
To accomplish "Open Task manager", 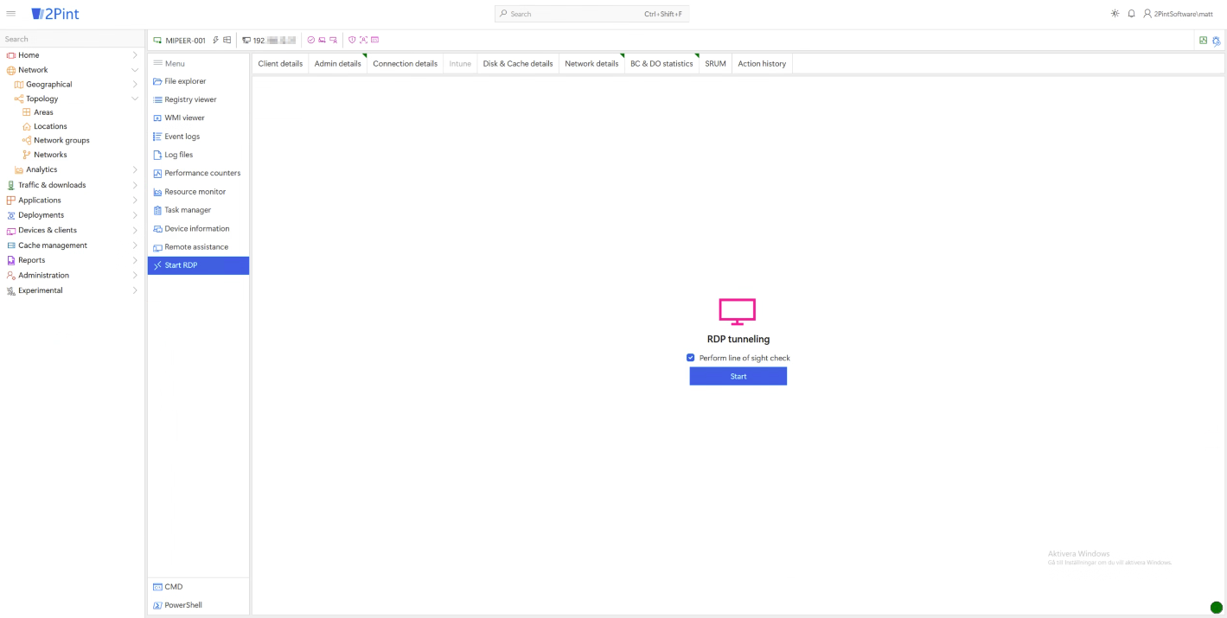I will coord(198,210).
